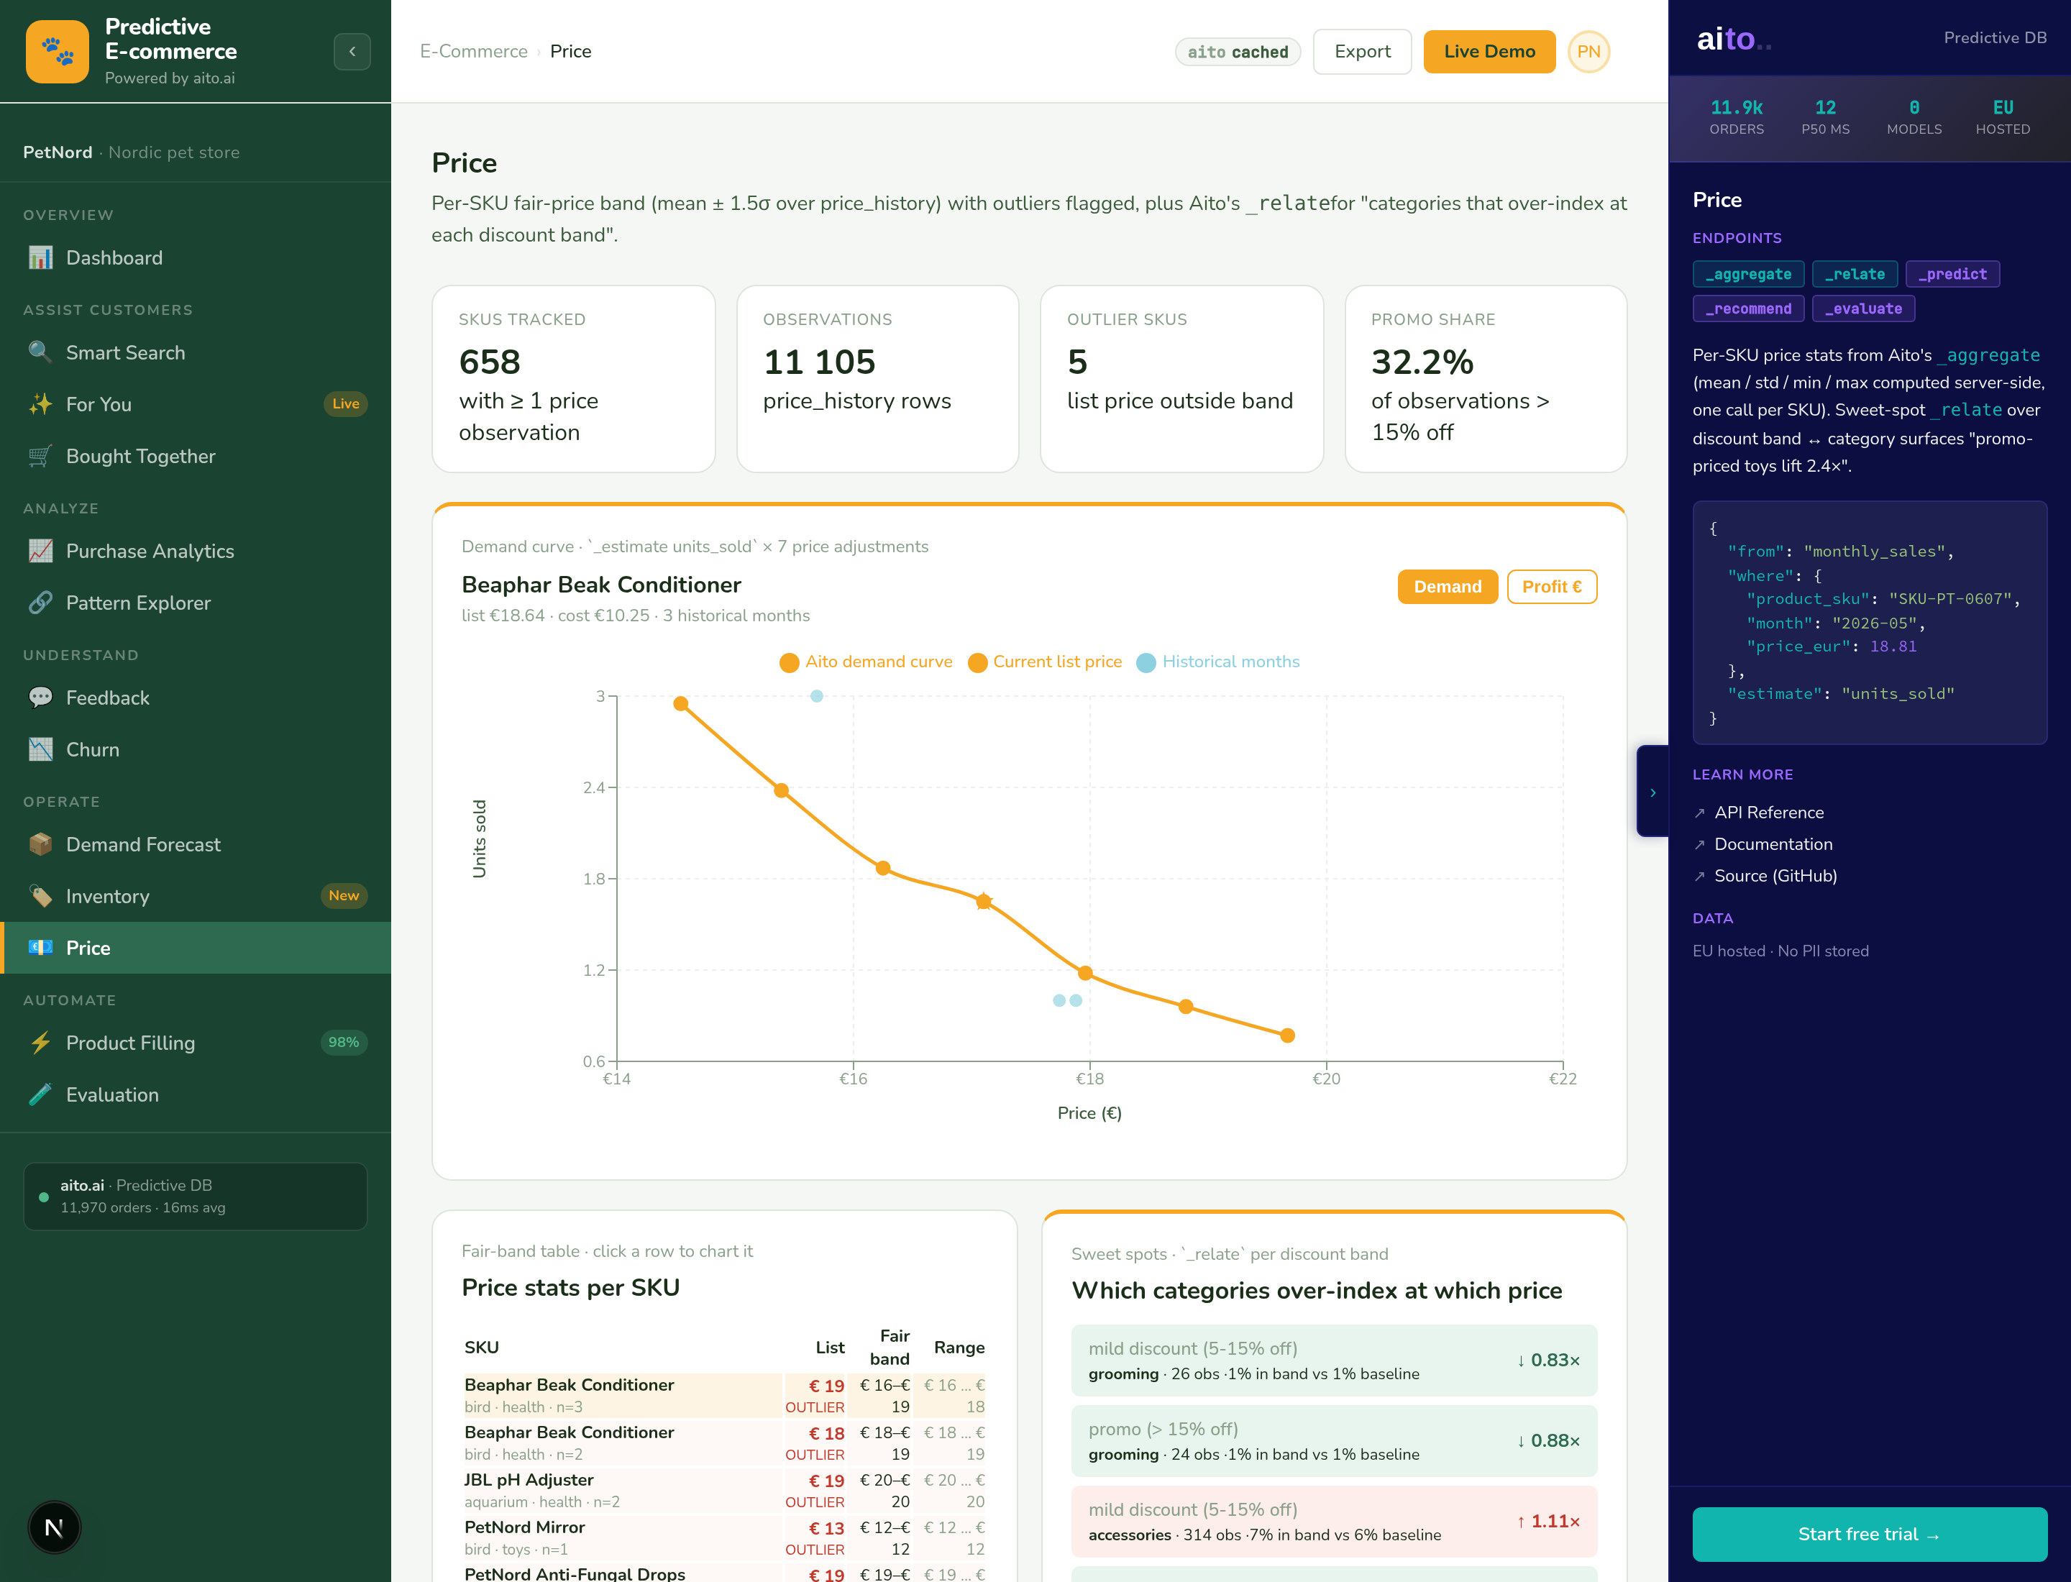Click the Promo Share stat card
The width and height of the screenshot is (2071, 1582).
(x=1485, y=378)
